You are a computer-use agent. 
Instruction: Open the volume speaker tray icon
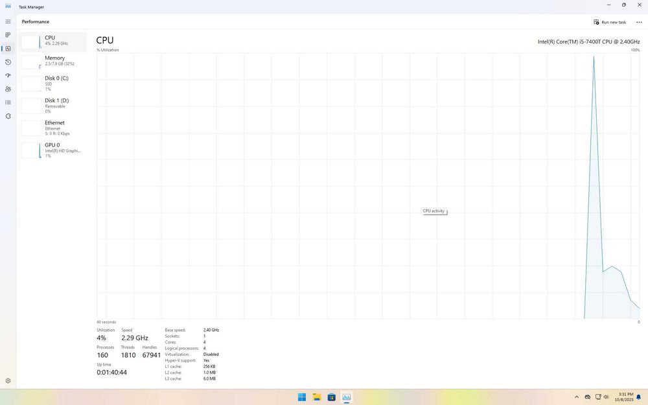[607, 397]
